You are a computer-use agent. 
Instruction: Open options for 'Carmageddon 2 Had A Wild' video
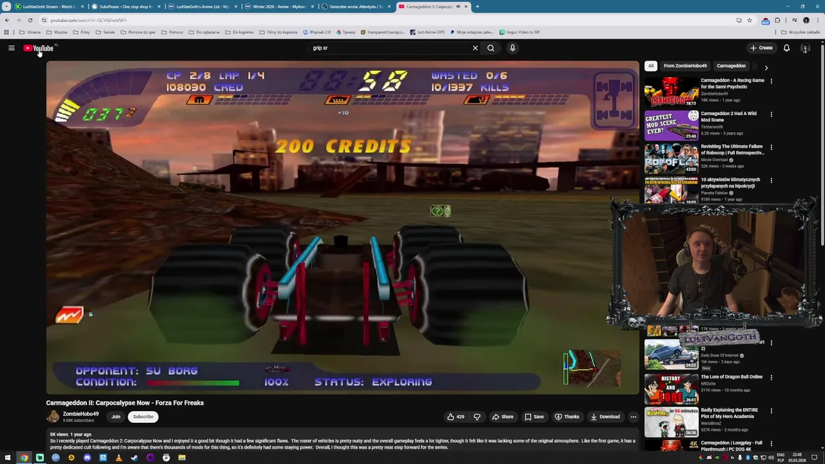(771, 114)
